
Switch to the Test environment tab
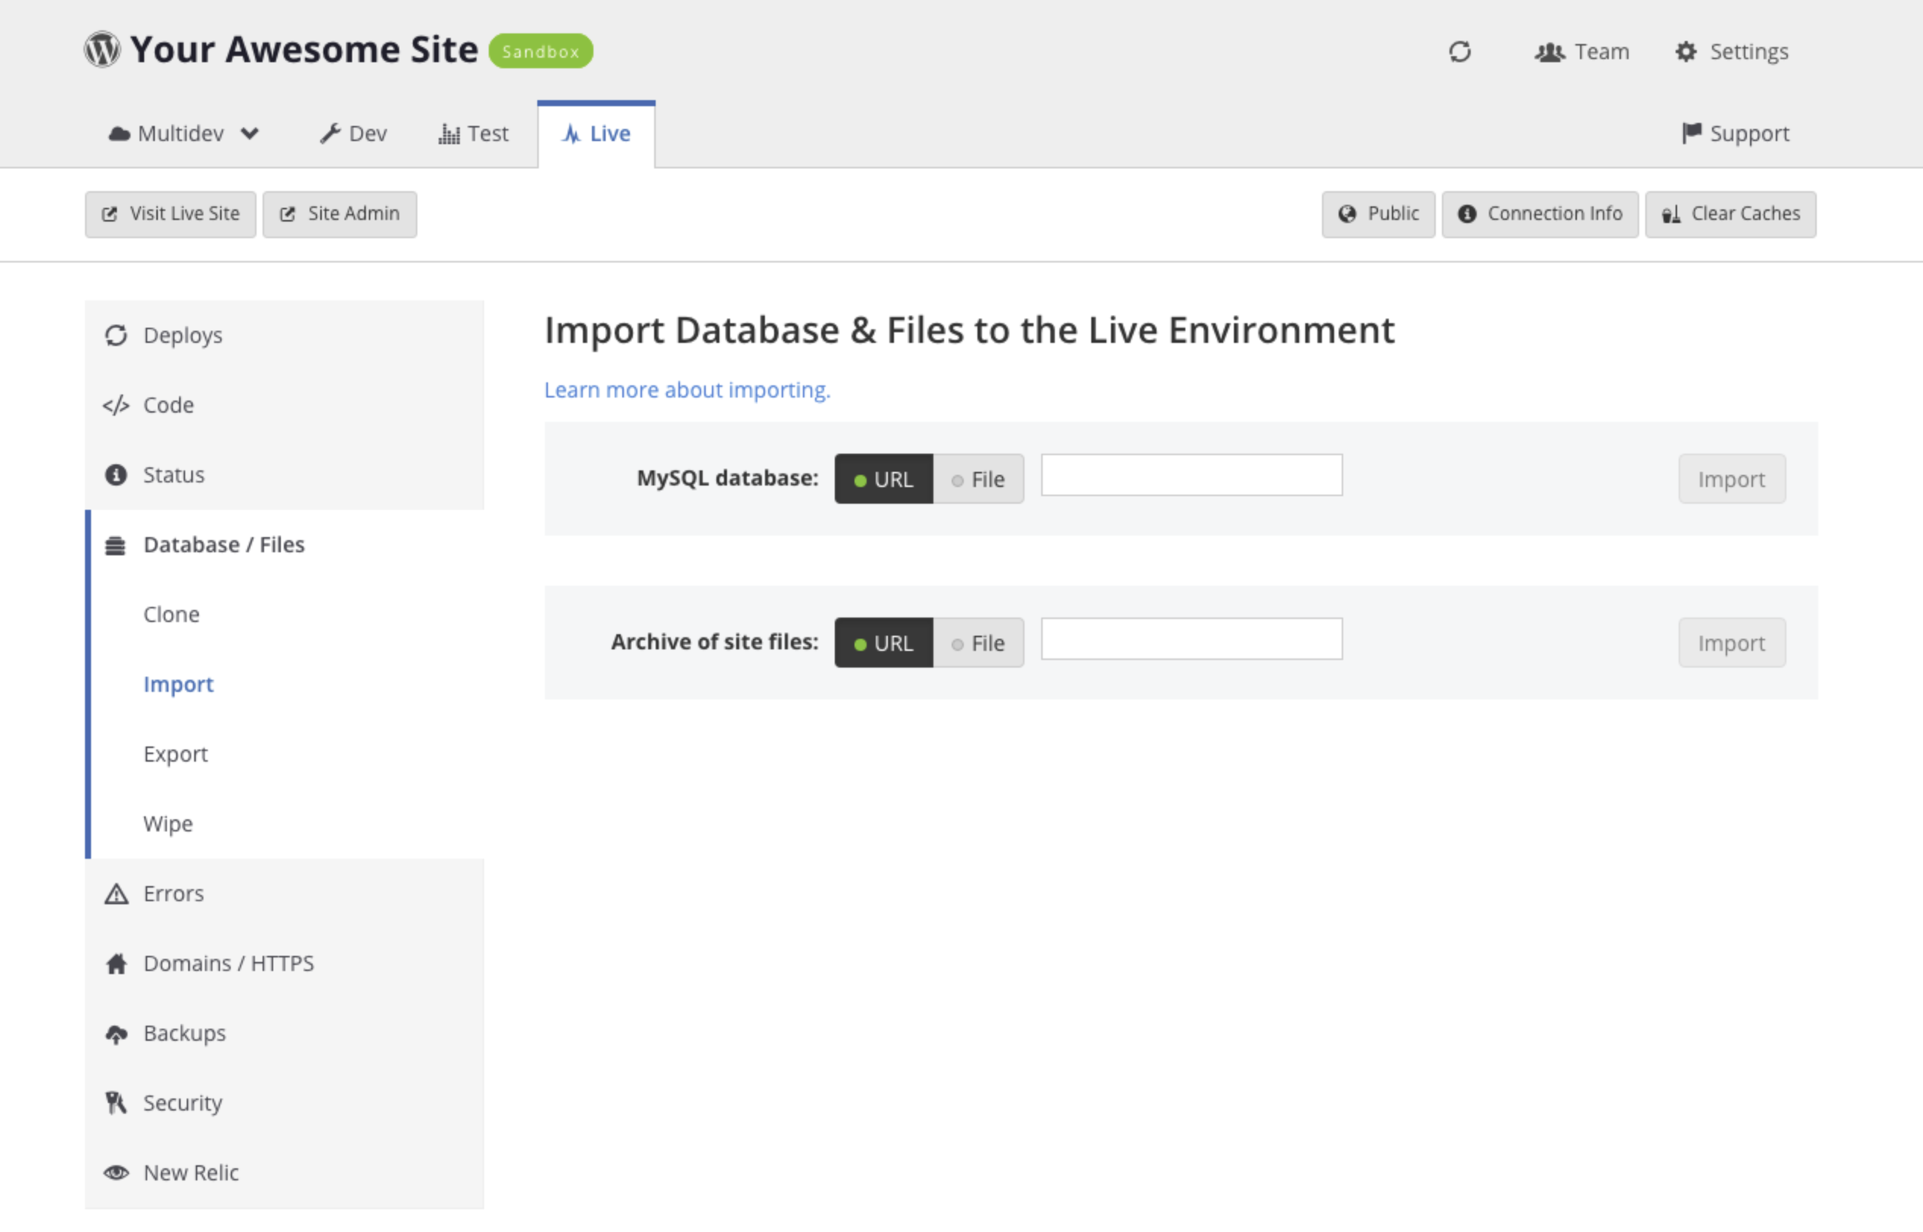point(473,134)
